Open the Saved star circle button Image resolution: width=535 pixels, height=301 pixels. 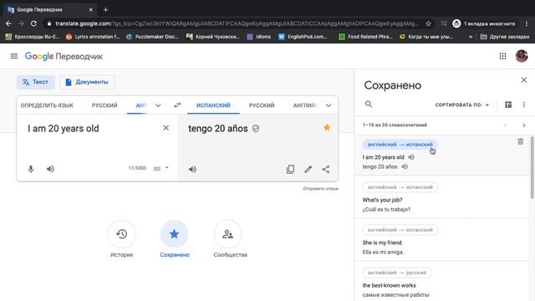[175, 234]
